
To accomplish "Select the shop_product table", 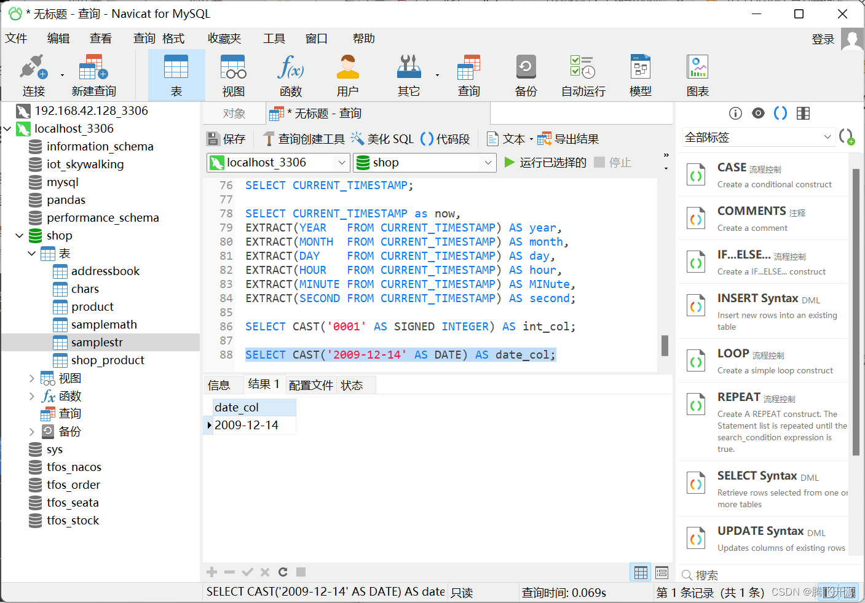I will pyautogui.click(x=108, y=360).
